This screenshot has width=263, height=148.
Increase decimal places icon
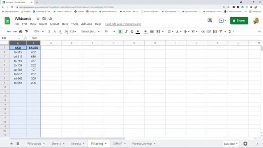66,32
